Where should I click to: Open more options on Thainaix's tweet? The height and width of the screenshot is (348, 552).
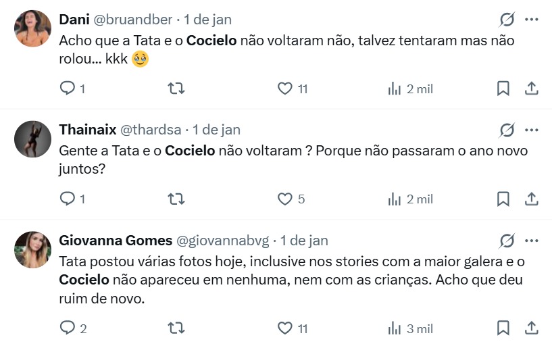click(532, 130)
